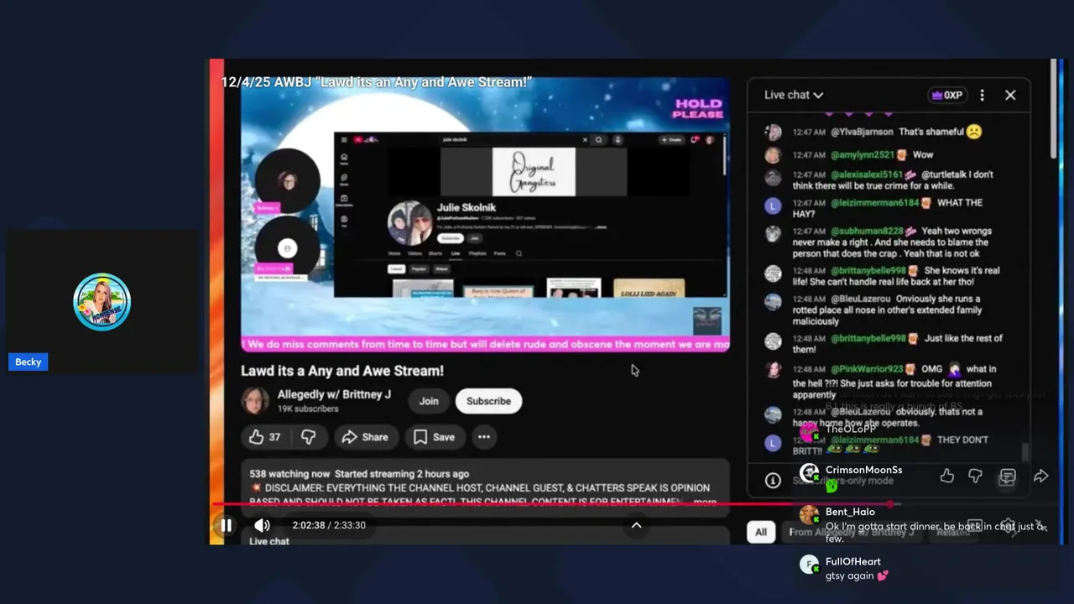Share the Any and Awe Stream video
This screenshot has width=1074, height=604.
(366, 437)
